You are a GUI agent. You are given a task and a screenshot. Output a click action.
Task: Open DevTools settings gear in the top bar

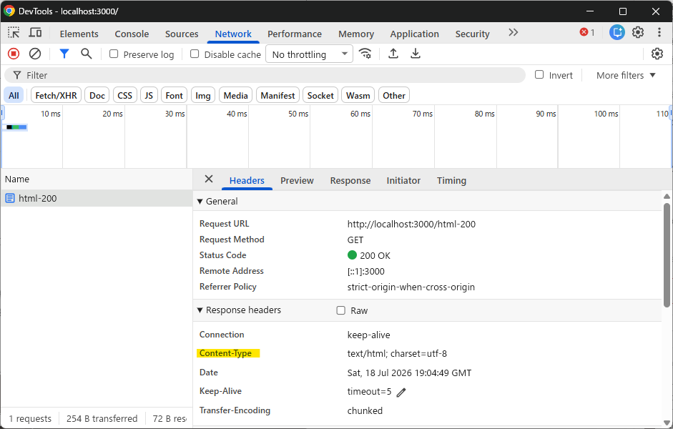tap(638, 32)
